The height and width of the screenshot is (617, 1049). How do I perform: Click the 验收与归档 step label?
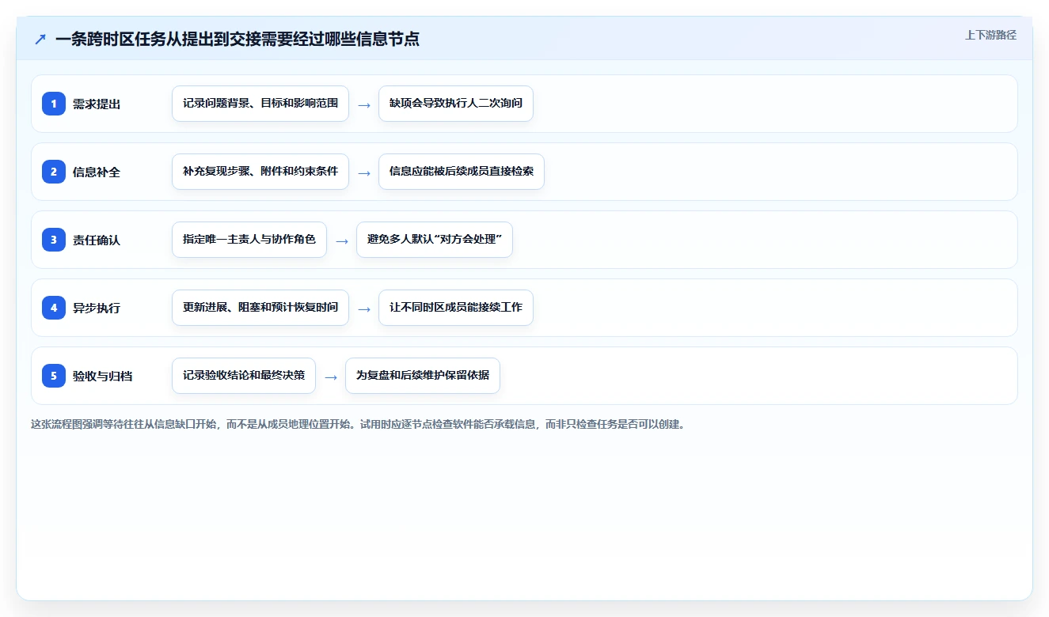[x=103, y=376]
